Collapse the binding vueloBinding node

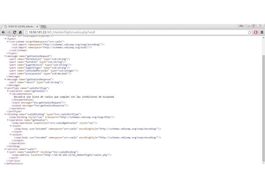point(5,114)
